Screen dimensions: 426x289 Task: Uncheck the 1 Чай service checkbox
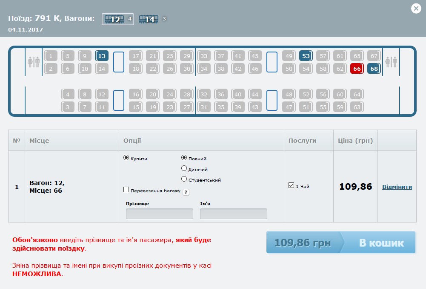(x=291, y=185)
